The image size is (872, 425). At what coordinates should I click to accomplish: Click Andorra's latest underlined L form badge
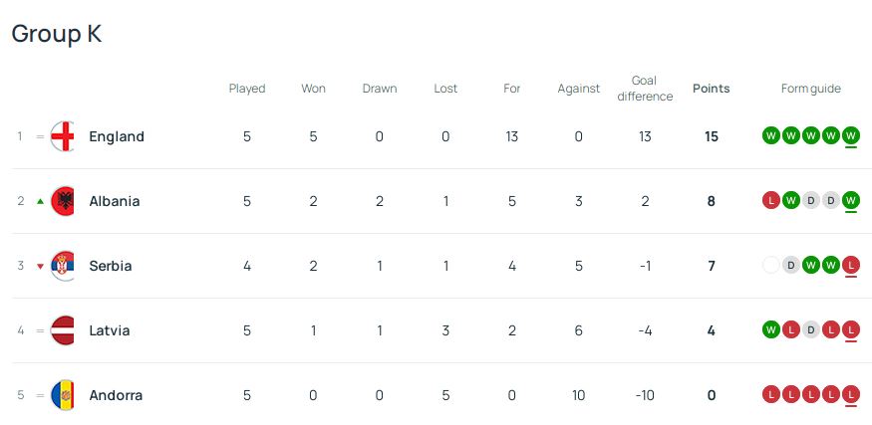[x=850, y=395]
